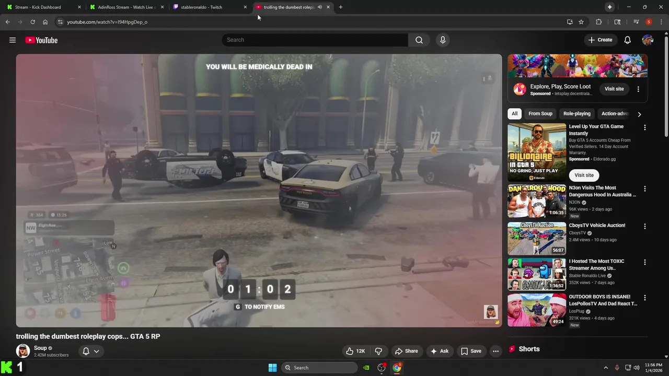Open the YouTube guide hamburger menu
Screen dimensions: 669x376
point(13,40)
